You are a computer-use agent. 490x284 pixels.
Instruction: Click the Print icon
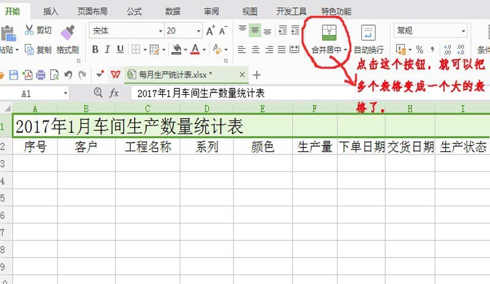pos(41,75)
